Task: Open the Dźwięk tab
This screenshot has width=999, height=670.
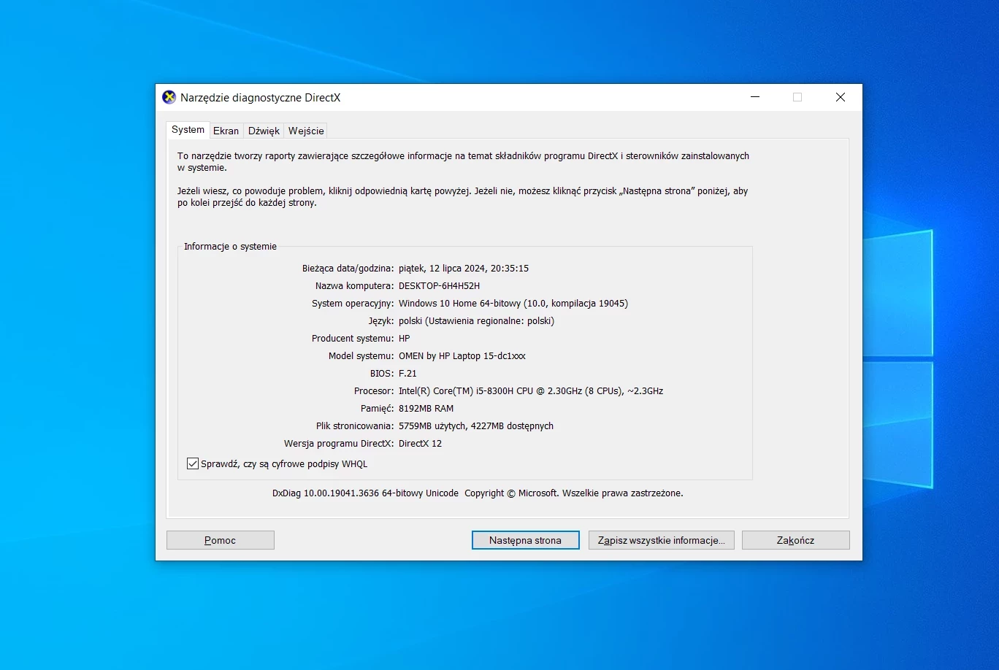Action: (264, 131)
